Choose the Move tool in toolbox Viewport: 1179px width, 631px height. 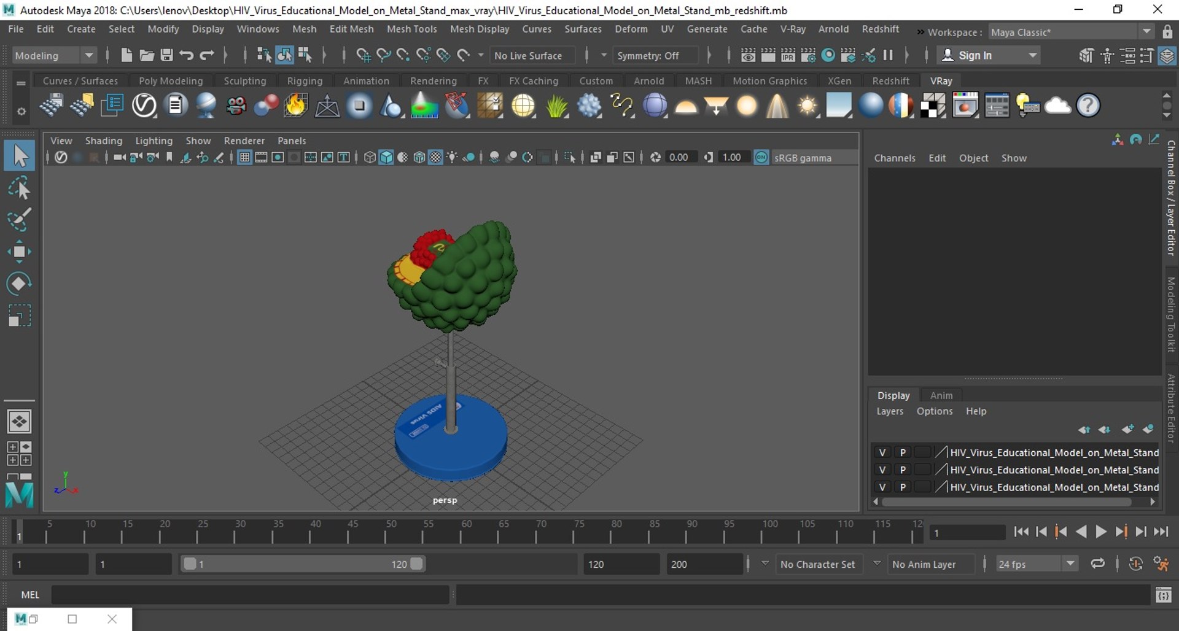pos(20,252)
